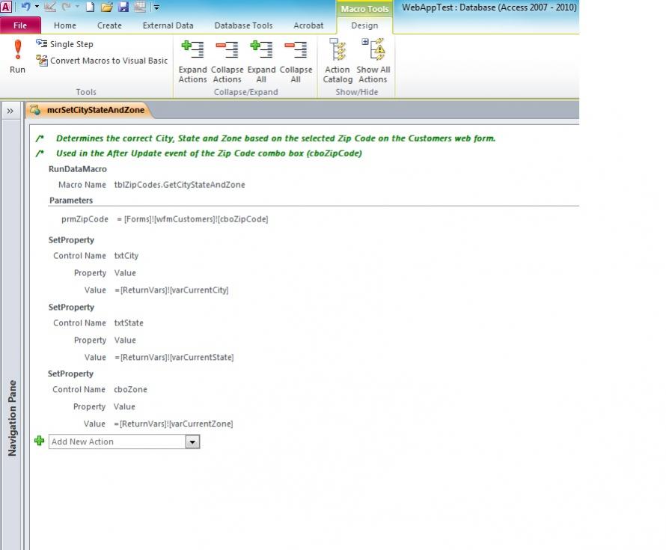Click the Access application icon
Screen dimensions: 666x550
pyautogui.click(x=6, y=7)
